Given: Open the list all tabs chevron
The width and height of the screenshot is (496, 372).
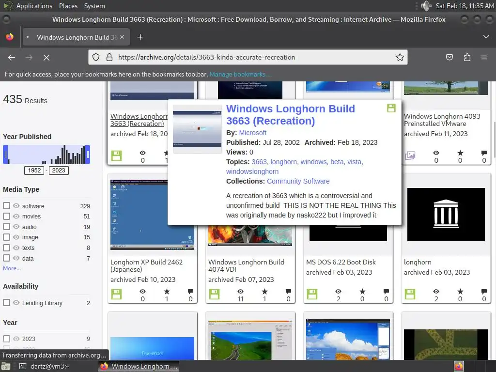Looking at the screenshot, I should click(x=486, y=37).
